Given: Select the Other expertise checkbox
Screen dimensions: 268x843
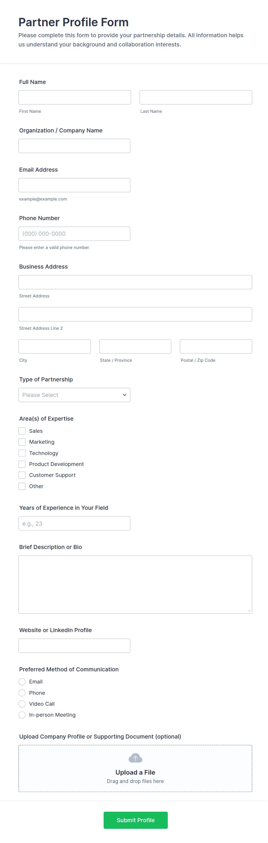Looking at the screenshot, I should tap(22, 486).
